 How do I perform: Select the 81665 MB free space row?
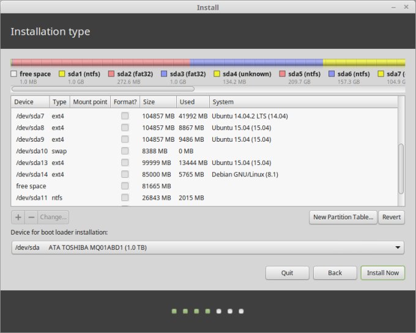click(204, 186)
